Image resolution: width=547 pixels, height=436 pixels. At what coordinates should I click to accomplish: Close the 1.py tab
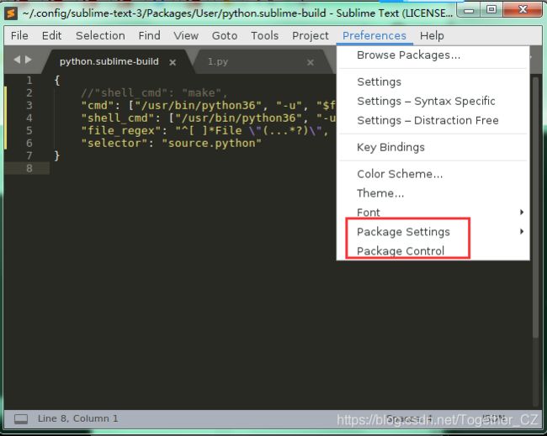point(311,62)
